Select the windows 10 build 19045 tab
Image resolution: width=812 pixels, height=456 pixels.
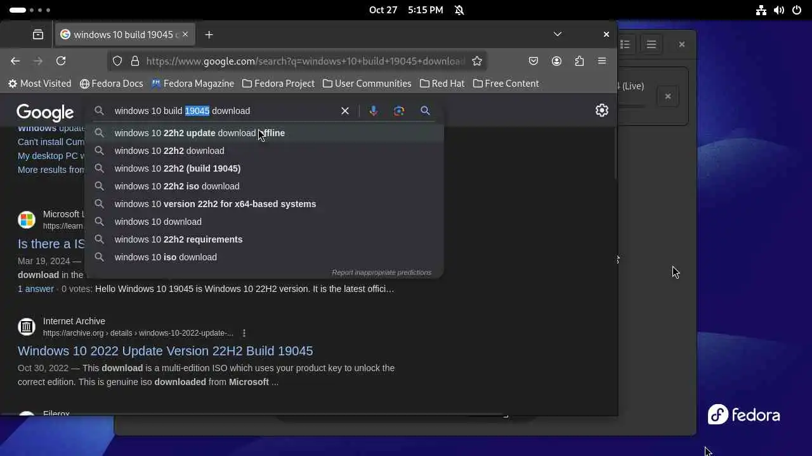click(125, 34)
